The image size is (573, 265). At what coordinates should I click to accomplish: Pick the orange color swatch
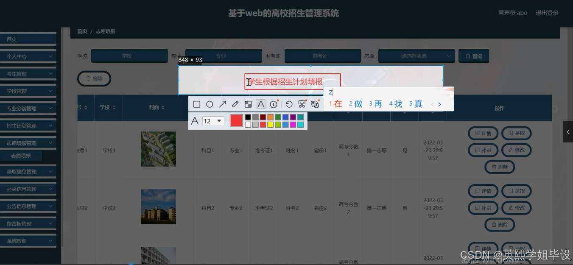[x=271, y=117]
